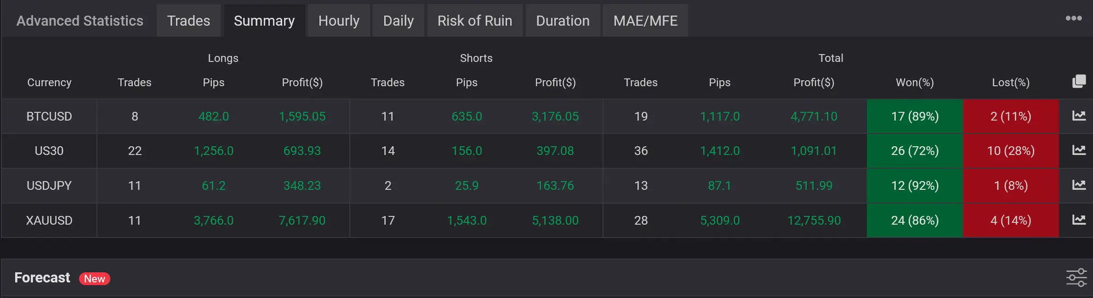Click the Currency column header

[49, 82]
